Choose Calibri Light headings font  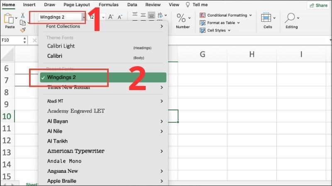click(103, 46)
